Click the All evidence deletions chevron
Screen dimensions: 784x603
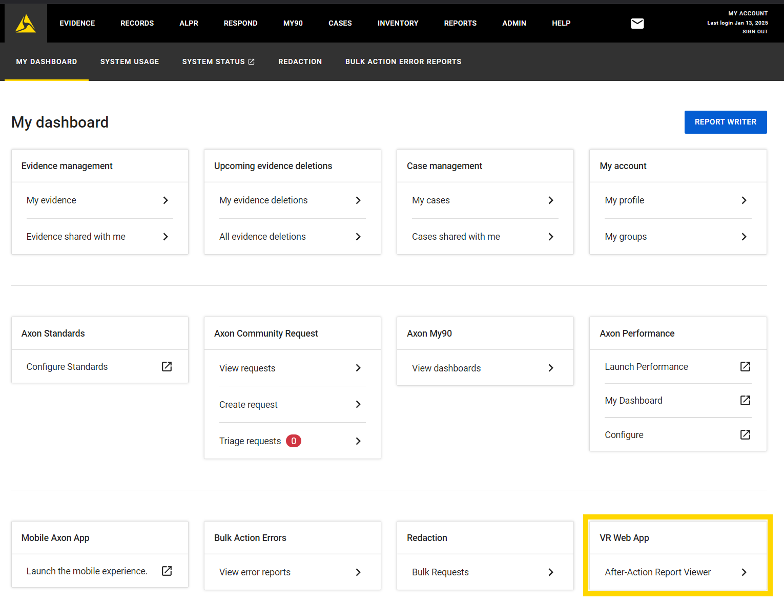[x=358, y=237]
